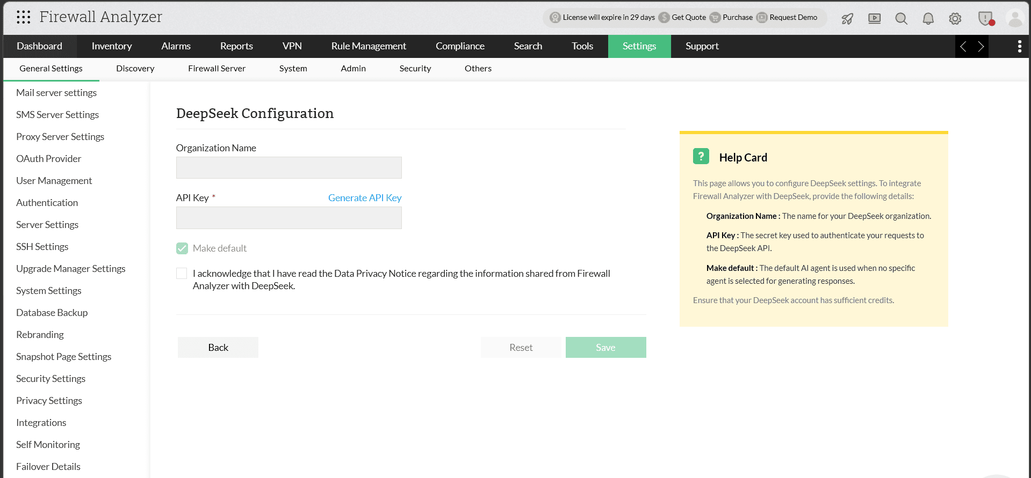
Task: Open Server Settings in sidebar
Action: 47,225
